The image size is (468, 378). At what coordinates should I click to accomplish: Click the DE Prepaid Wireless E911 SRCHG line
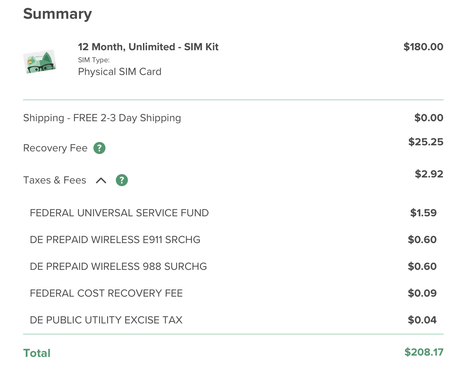point(115,240)
